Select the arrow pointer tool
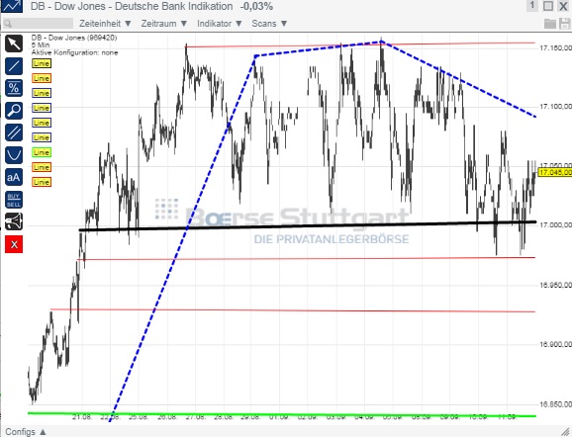The image size is (572, 437). [x=14, y=44]
